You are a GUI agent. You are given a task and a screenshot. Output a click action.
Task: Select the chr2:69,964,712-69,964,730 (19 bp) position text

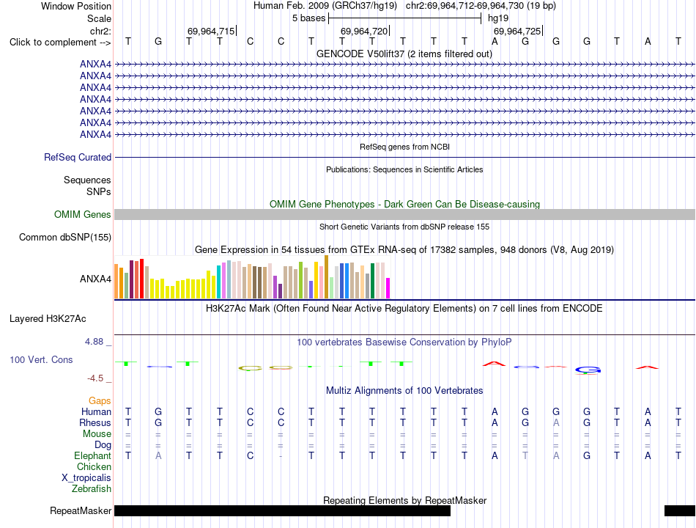tap(481, 6)
